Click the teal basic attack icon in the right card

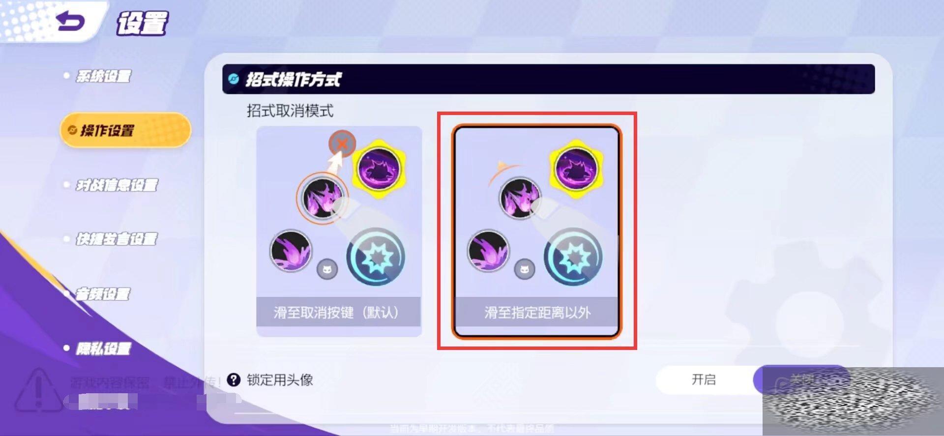click(x=573, y=258)
